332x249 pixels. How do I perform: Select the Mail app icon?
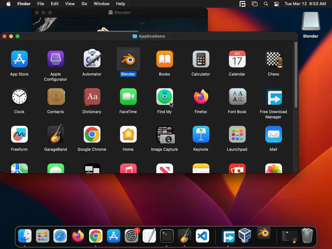click(274, 134)
